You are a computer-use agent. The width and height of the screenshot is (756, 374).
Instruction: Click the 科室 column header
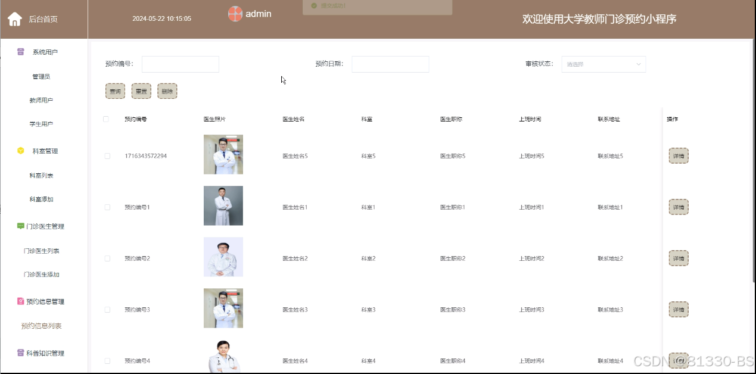click(366, 119)
